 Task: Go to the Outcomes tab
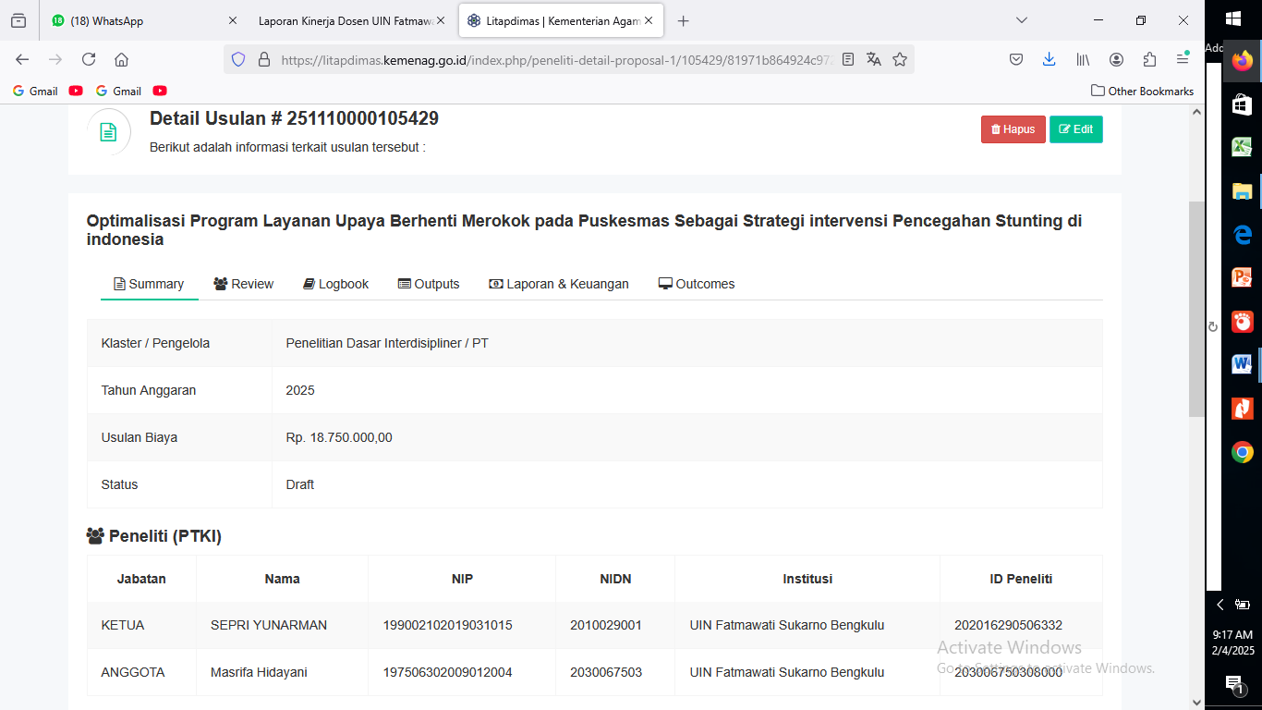click(697, 284)
